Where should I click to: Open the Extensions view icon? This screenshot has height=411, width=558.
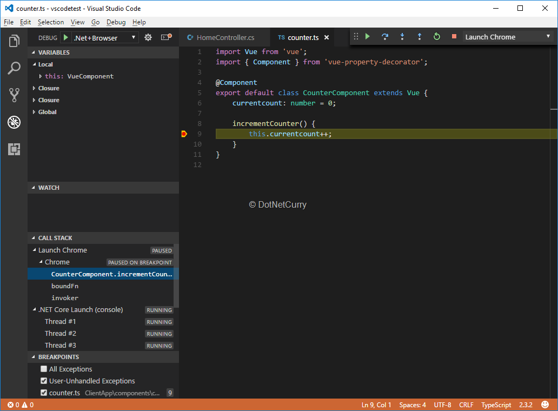[14, 149]
